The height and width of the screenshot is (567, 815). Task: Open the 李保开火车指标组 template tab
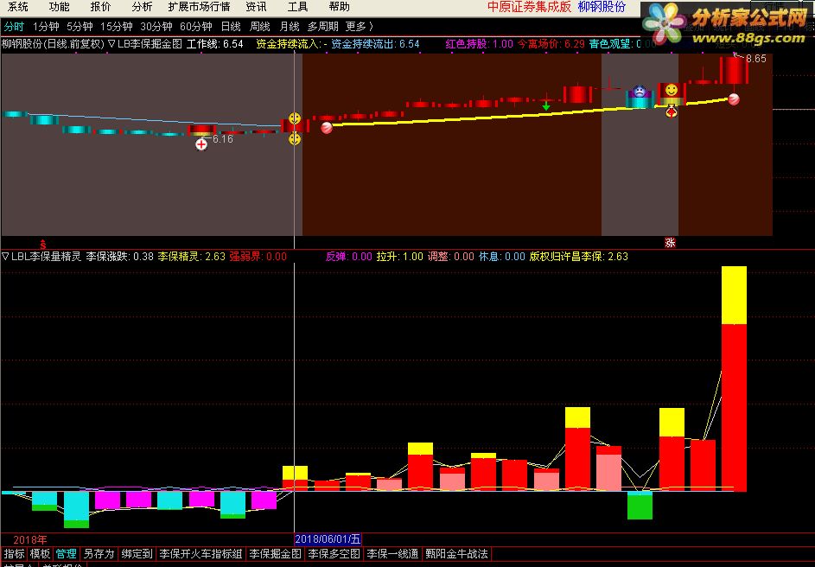[x=201, y=554]
